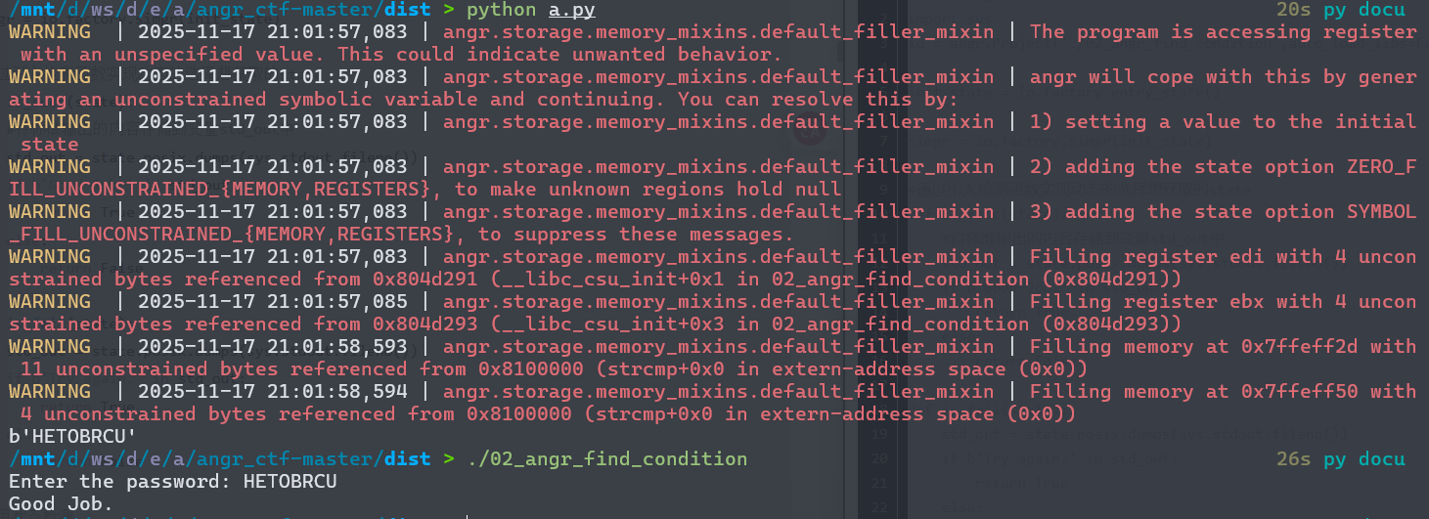Click the WARNING label on the 21:01:57,085 line
1429x519 pixels.
pyautogui.click(x=49, y=301)
